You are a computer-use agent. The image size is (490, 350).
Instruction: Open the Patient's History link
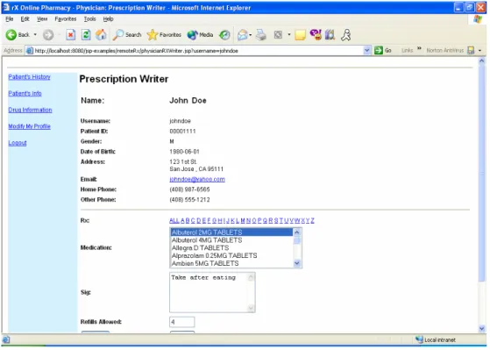pos(30,77)
